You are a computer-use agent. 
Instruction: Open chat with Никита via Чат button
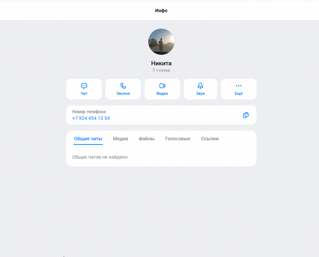point(84,89)
